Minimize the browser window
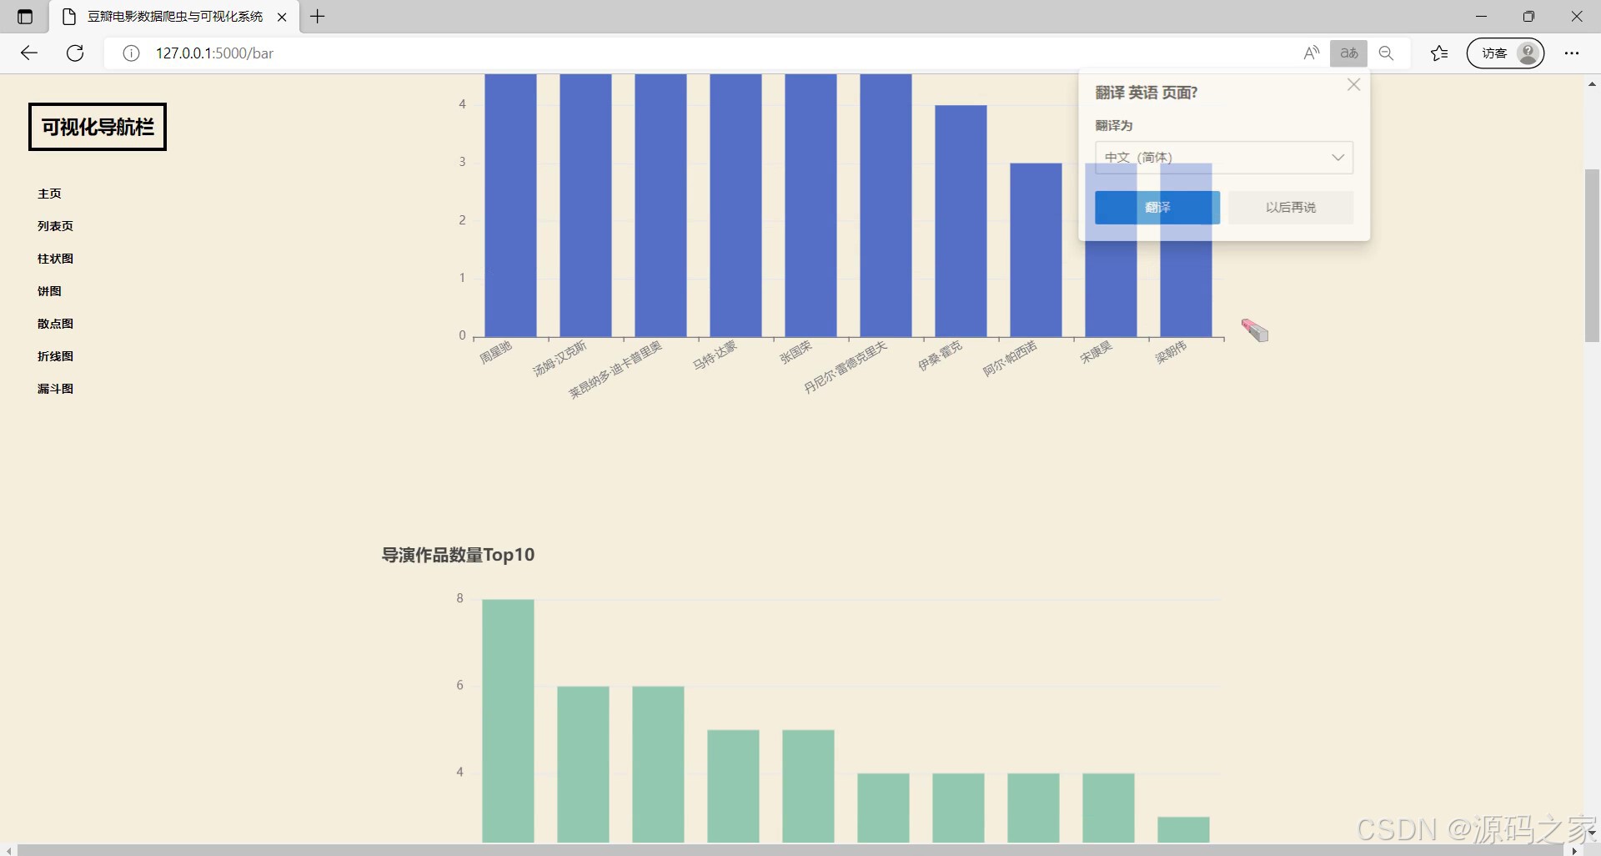 tap(1481, 17)
